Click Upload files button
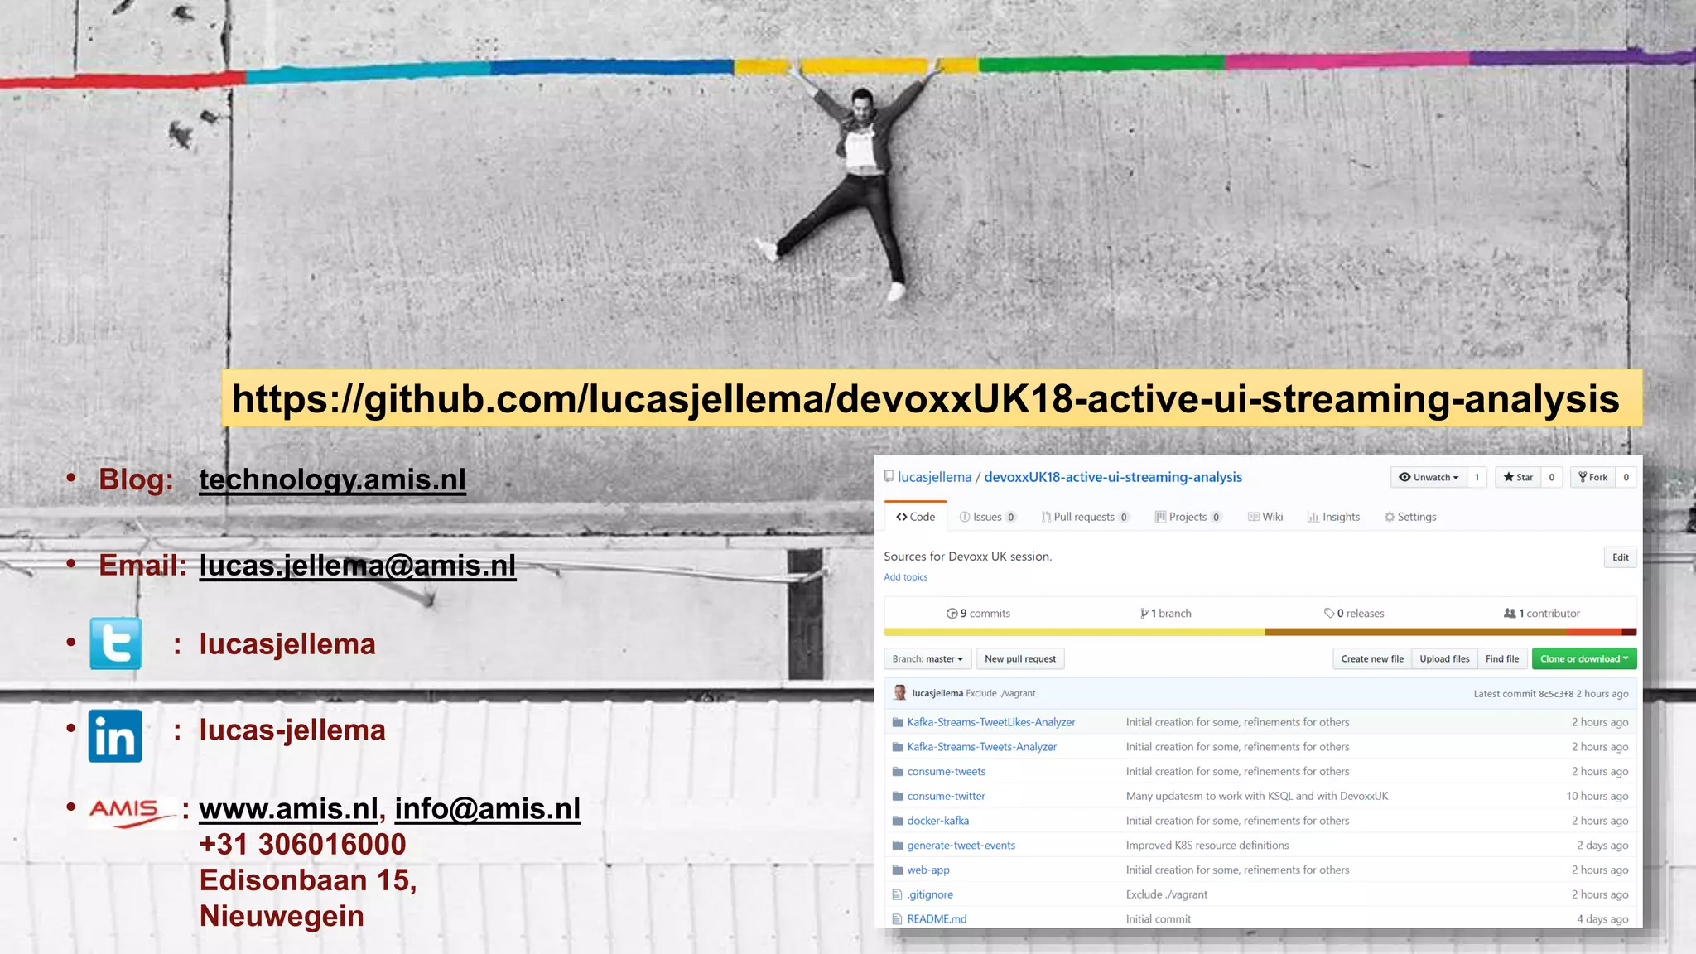The image size is (1696, 954). coord(1444,659)
